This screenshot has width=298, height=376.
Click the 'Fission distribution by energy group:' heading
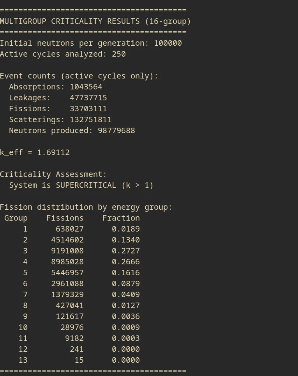coord(86,207)
